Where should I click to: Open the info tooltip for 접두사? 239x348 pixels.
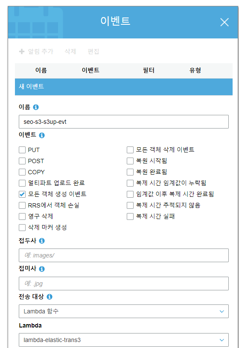pos(42,241)
